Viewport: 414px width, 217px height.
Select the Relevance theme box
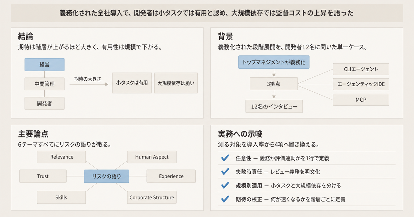pyautogui.click(x=62, y=157)
